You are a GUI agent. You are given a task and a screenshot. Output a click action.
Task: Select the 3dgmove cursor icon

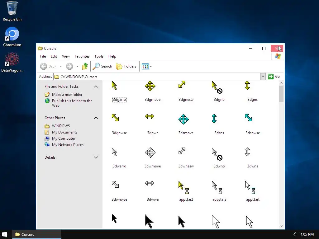pos(150,86)
